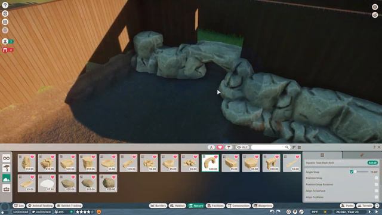Screen dimensions: 382x215
Task: Toggle the DLC eye visibility filter
Action: [242, 148]
